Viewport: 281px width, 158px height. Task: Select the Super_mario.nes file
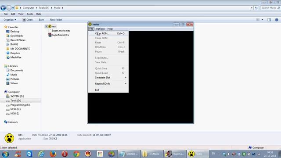coord(61,31)
